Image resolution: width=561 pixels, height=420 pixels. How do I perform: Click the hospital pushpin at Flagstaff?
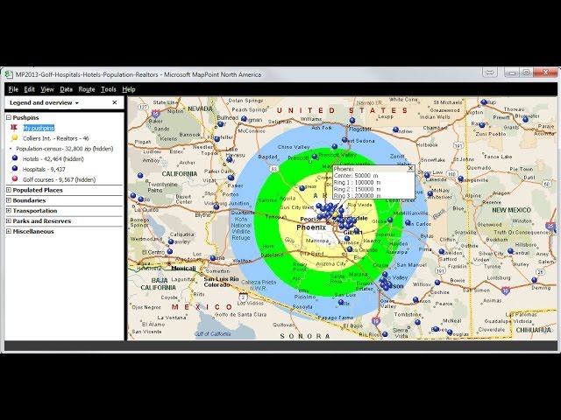coord(352,121)
